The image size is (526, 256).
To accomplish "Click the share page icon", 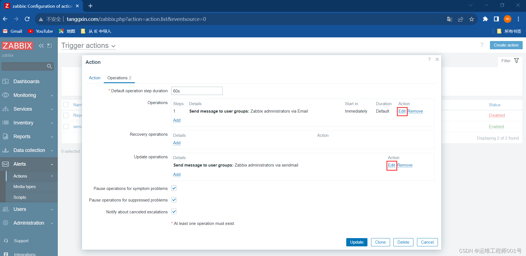I will (460, 19).
